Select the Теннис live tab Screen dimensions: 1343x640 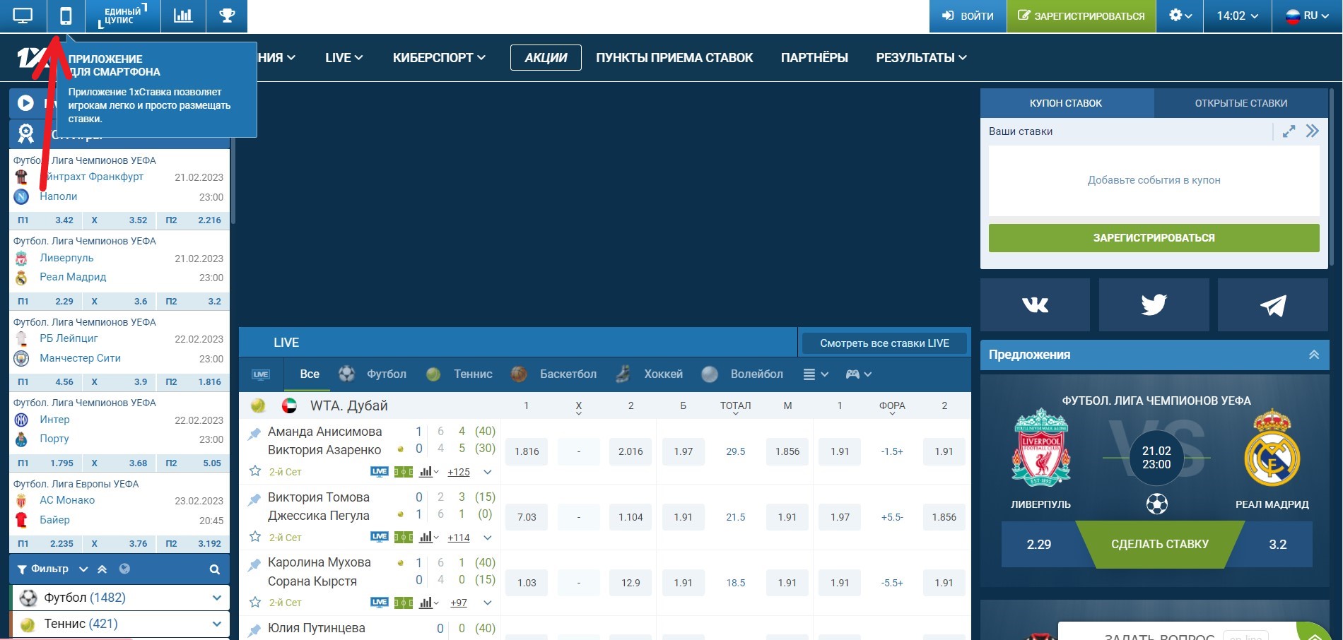click(459, 374)
